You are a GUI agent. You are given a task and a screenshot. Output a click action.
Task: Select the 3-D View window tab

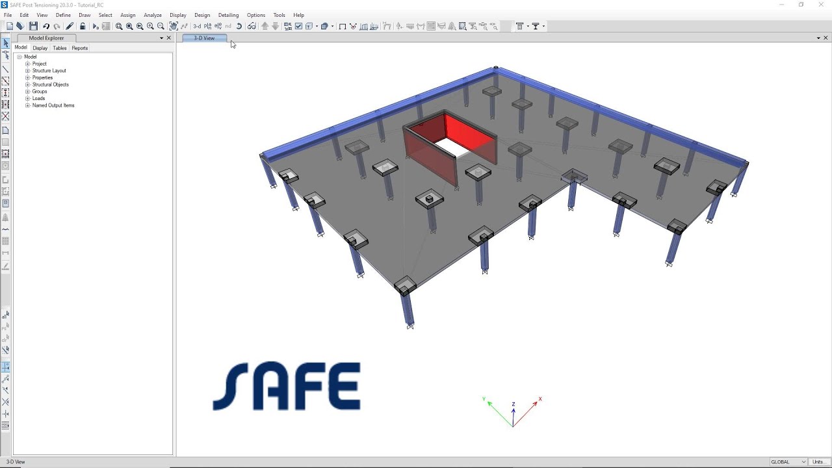(x=204, y=38)
